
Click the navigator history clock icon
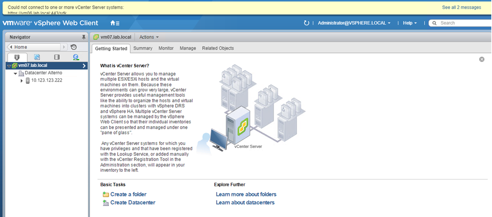(74, 47)
